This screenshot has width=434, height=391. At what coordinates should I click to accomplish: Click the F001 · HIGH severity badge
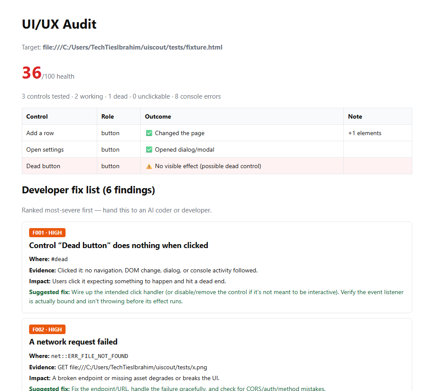point(47,233)
